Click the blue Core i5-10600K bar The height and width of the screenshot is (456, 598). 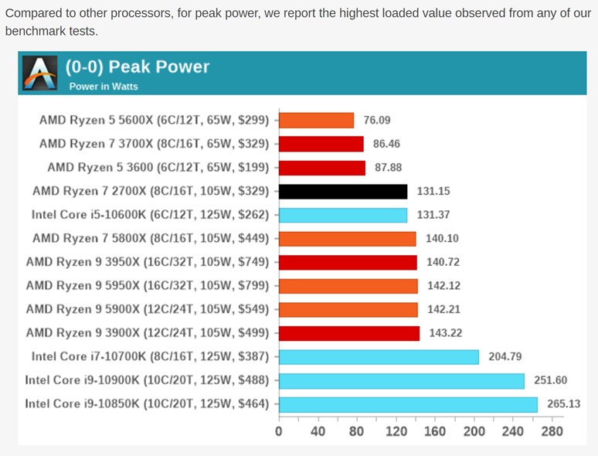coord(342,215)
